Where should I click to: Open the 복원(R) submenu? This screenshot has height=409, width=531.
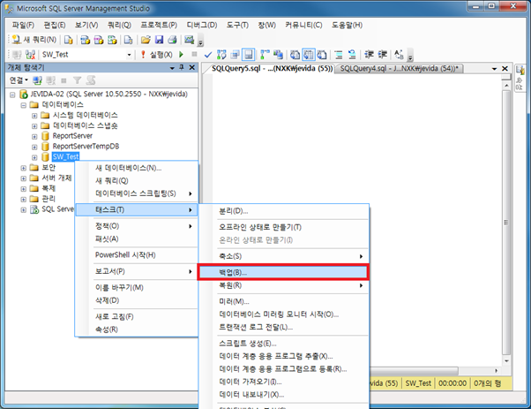pyautogui.click(x=284, y=285)
